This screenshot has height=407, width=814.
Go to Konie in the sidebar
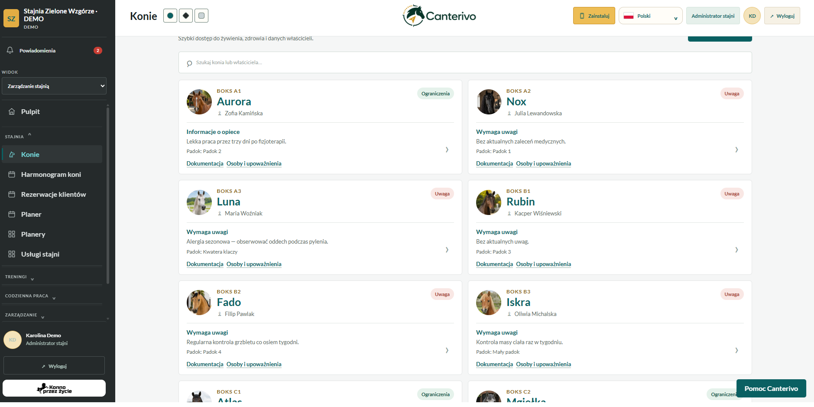click(52, 154)
